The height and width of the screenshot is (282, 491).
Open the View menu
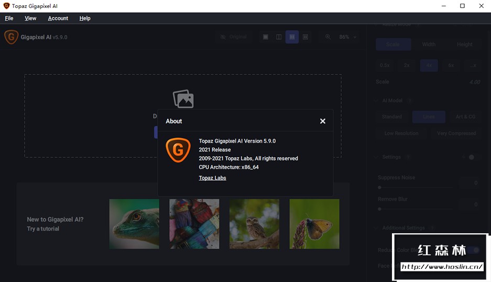pyautogui.click(x=30, y=18)
